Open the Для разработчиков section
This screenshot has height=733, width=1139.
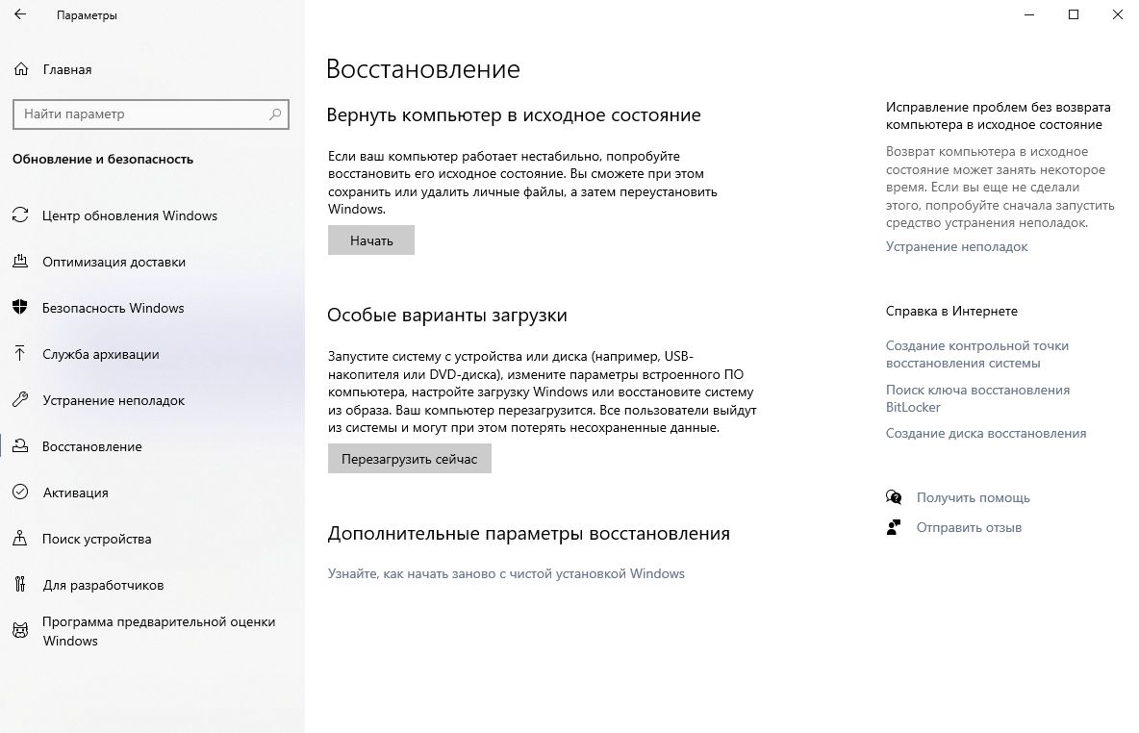pos(103,585)
